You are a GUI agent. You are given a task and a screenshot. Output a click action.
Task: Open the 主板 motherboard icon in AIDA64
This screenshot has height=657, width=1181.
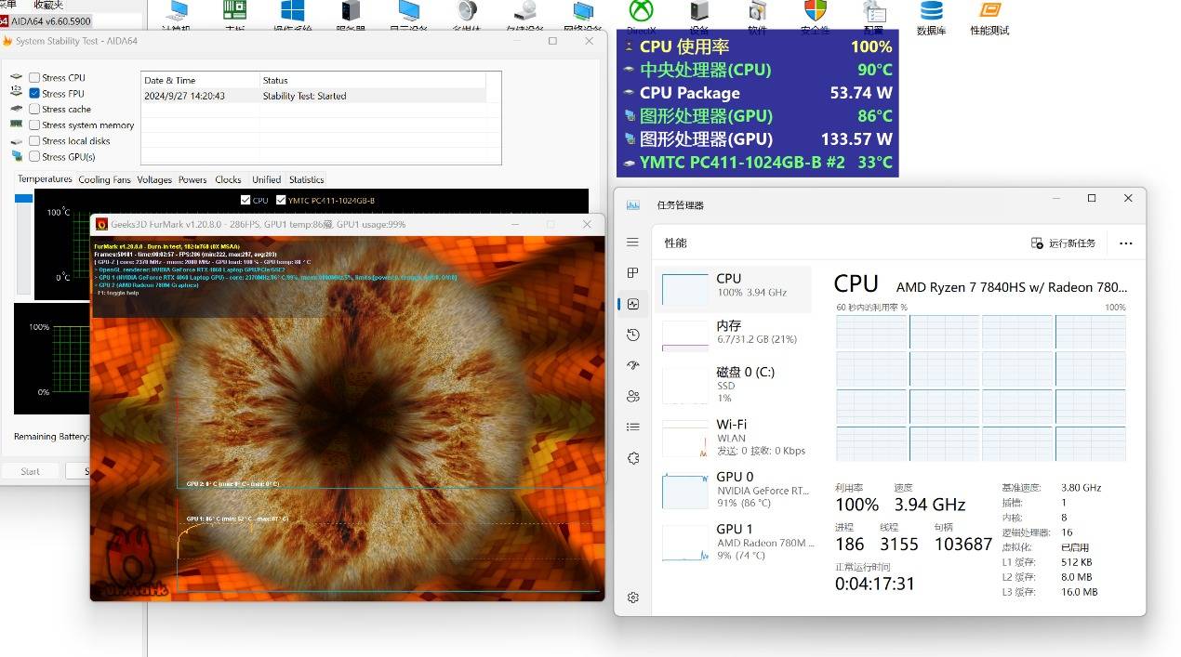235,11
